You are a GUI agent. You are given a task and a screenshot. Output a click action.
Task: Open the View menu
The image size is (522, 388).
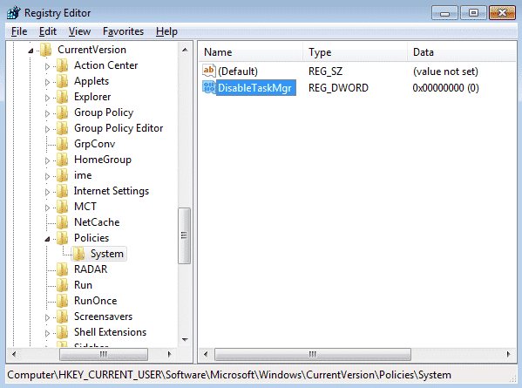79,31
